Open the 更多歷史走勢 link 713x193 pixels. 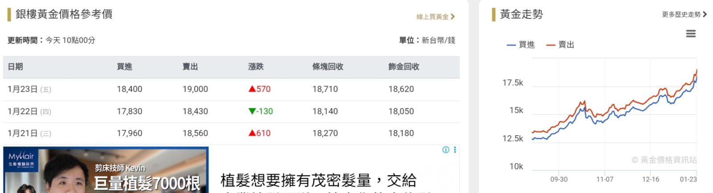point(681,15)
